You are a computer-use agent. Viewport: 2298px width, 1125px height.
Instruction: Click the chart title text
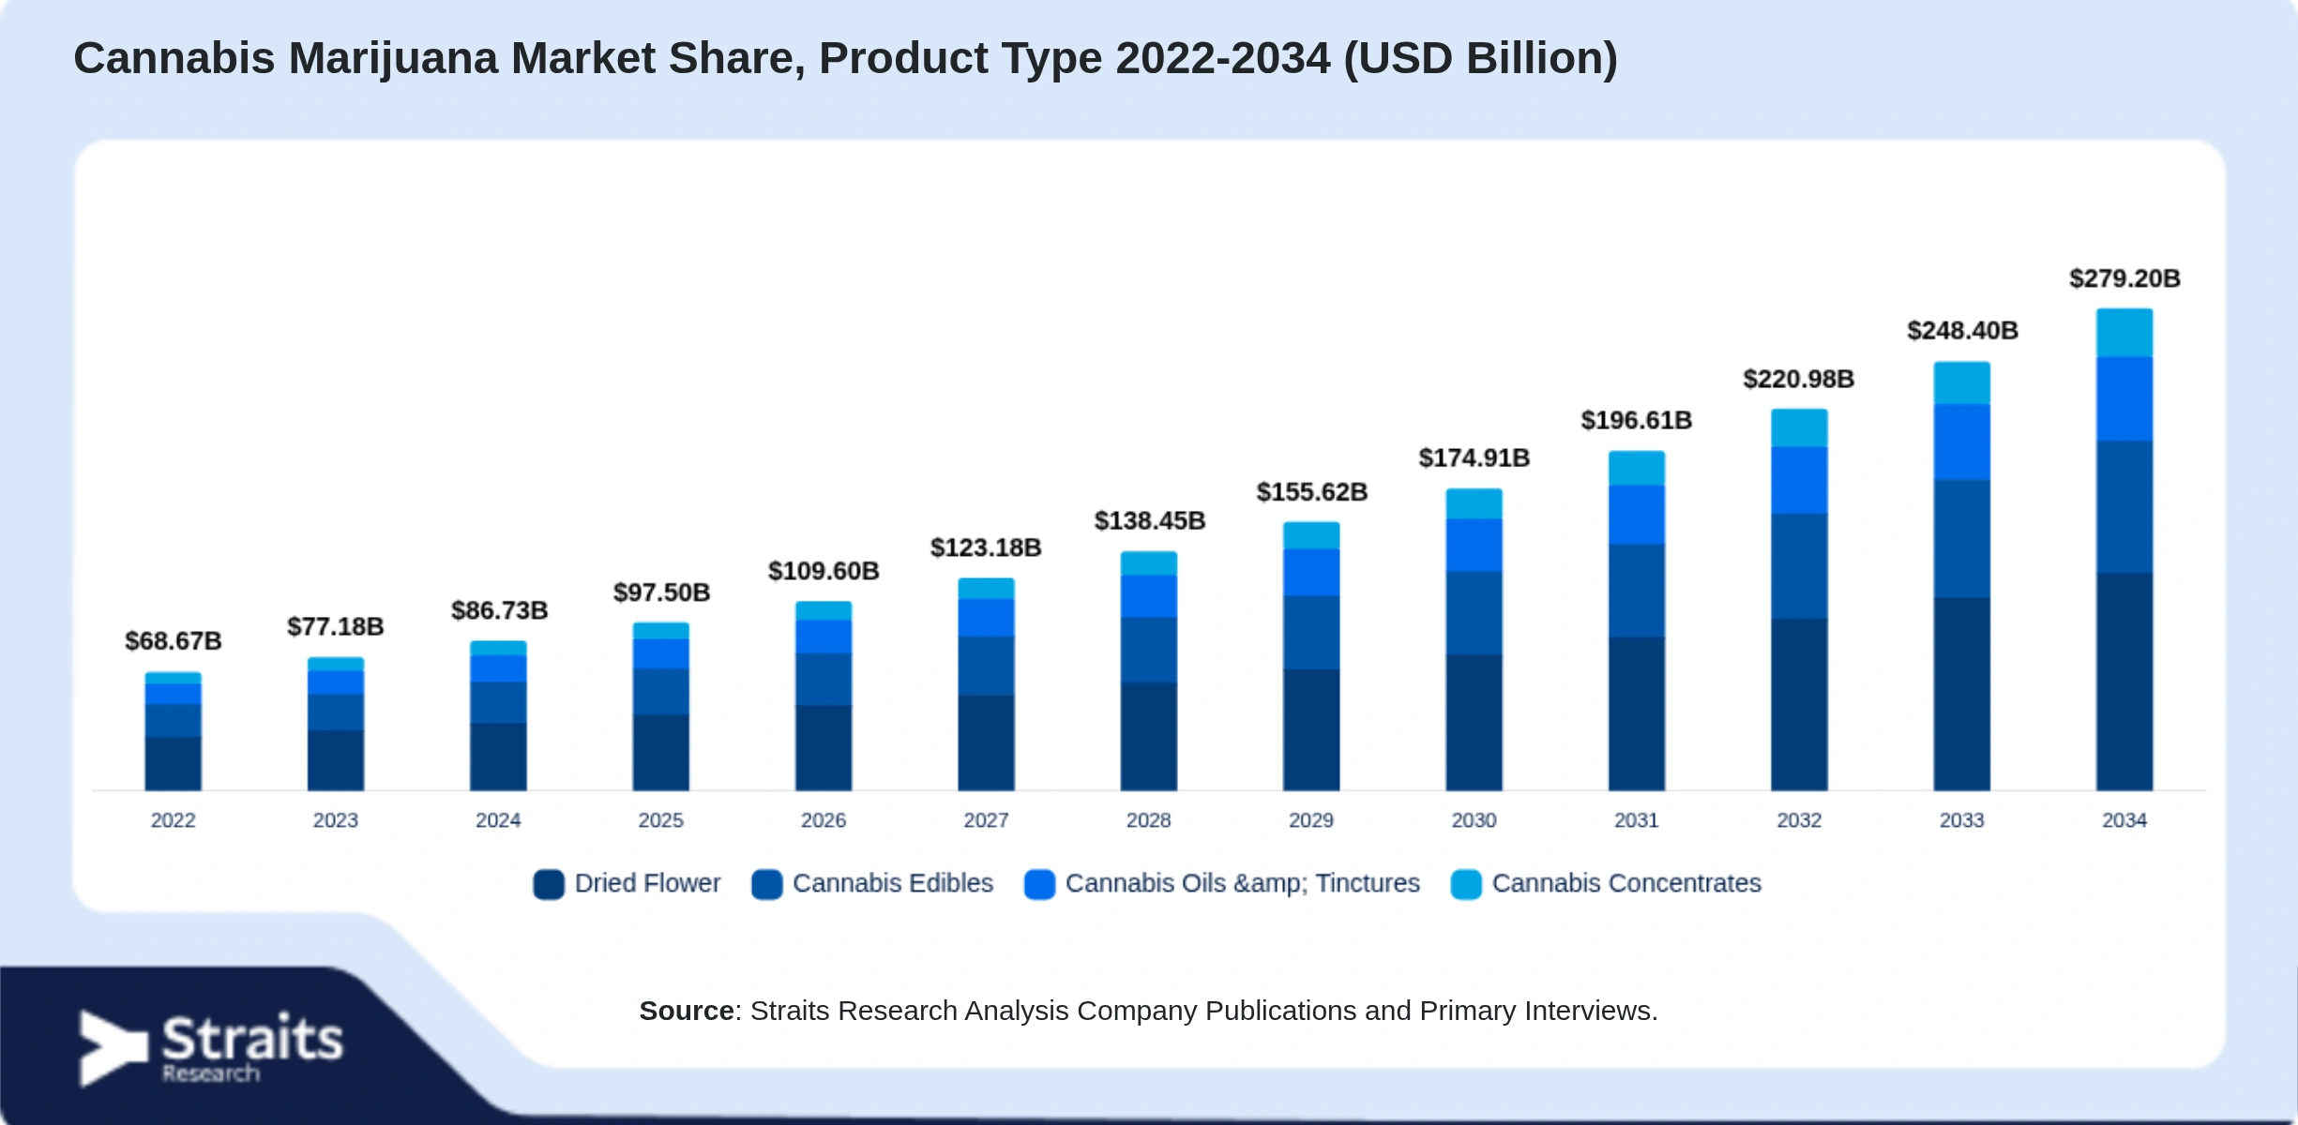coord(845,58)
